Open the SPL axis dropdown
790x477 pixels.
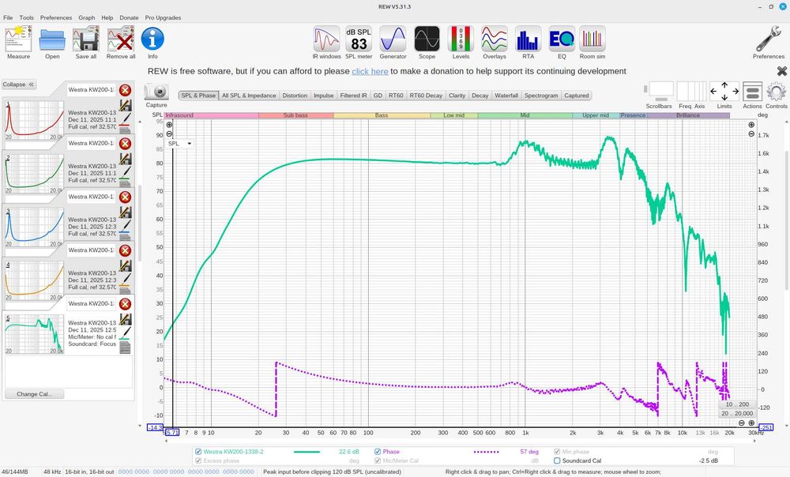tap(180, 144)
